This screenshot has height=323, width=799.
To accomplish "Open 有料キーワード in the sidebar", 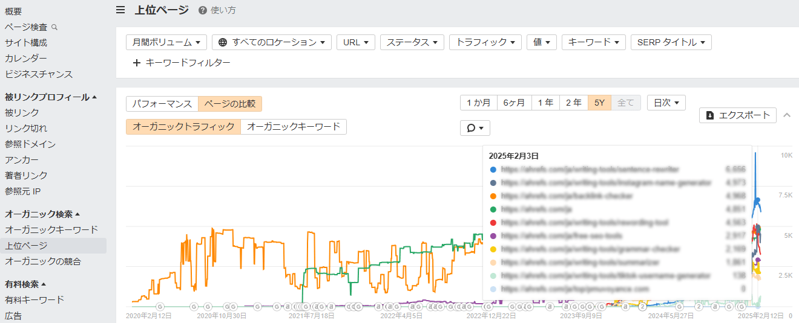I will [35, 300].
